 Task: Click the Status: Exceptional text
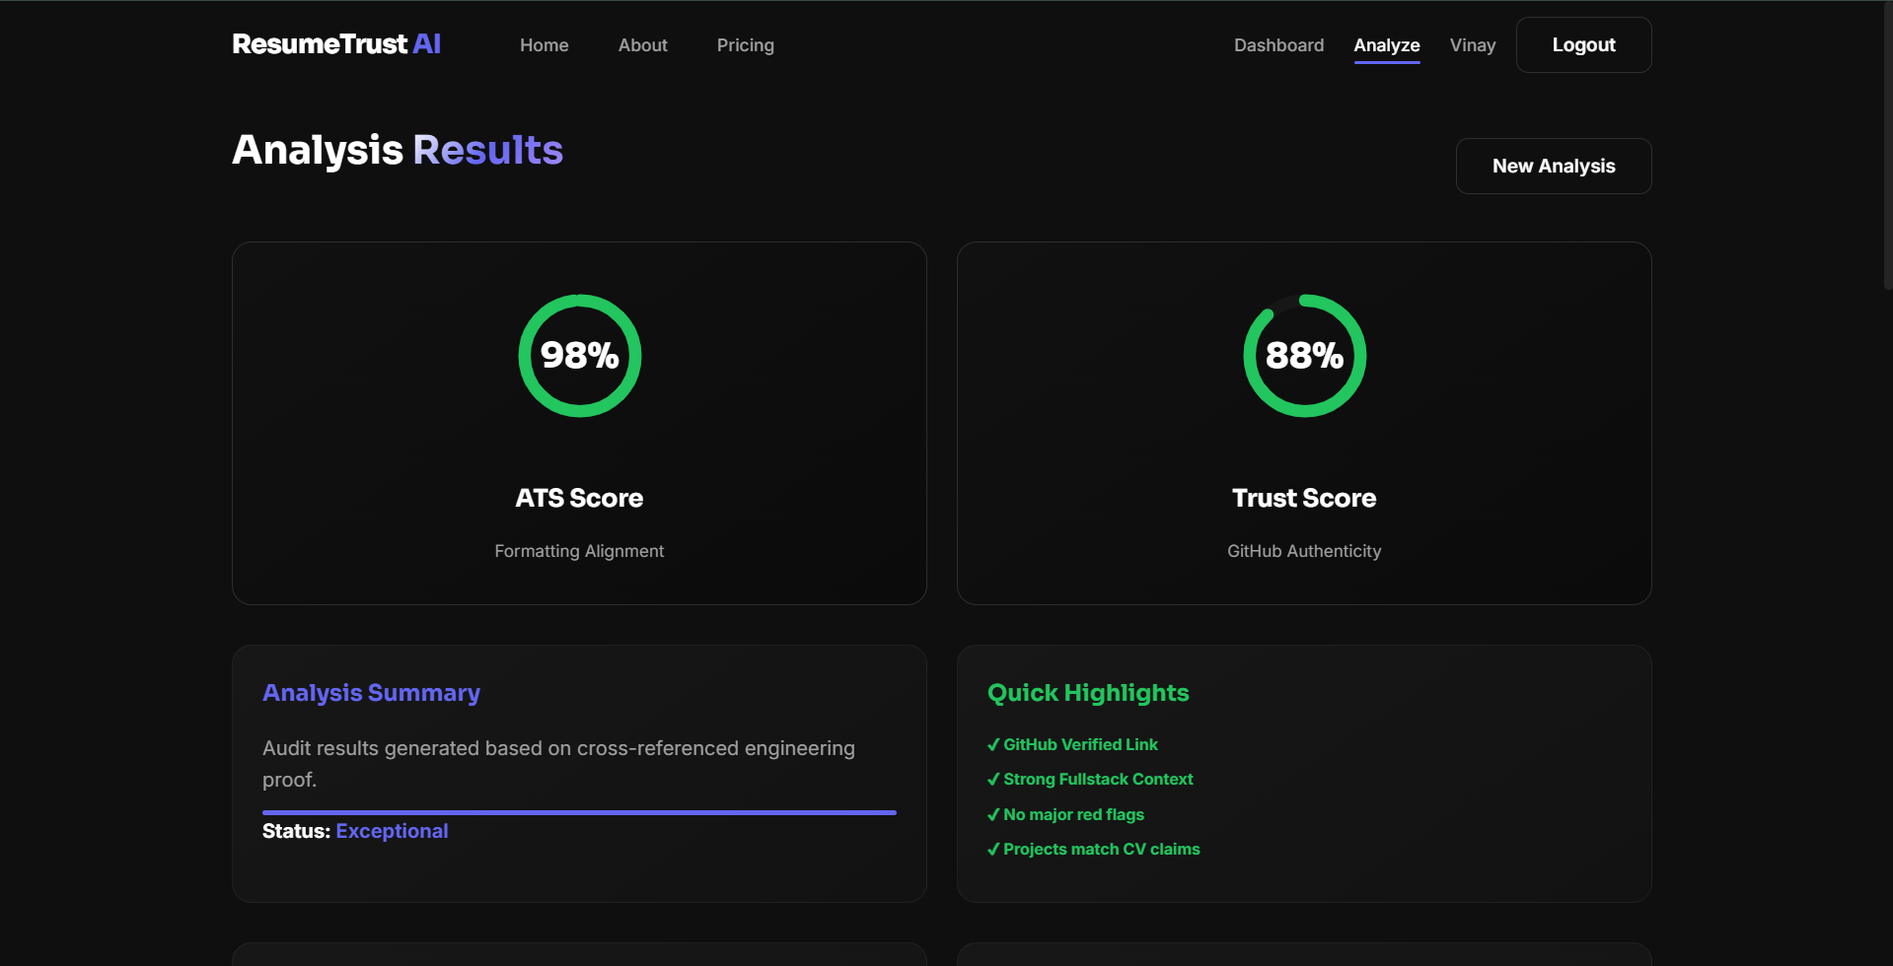355,831
